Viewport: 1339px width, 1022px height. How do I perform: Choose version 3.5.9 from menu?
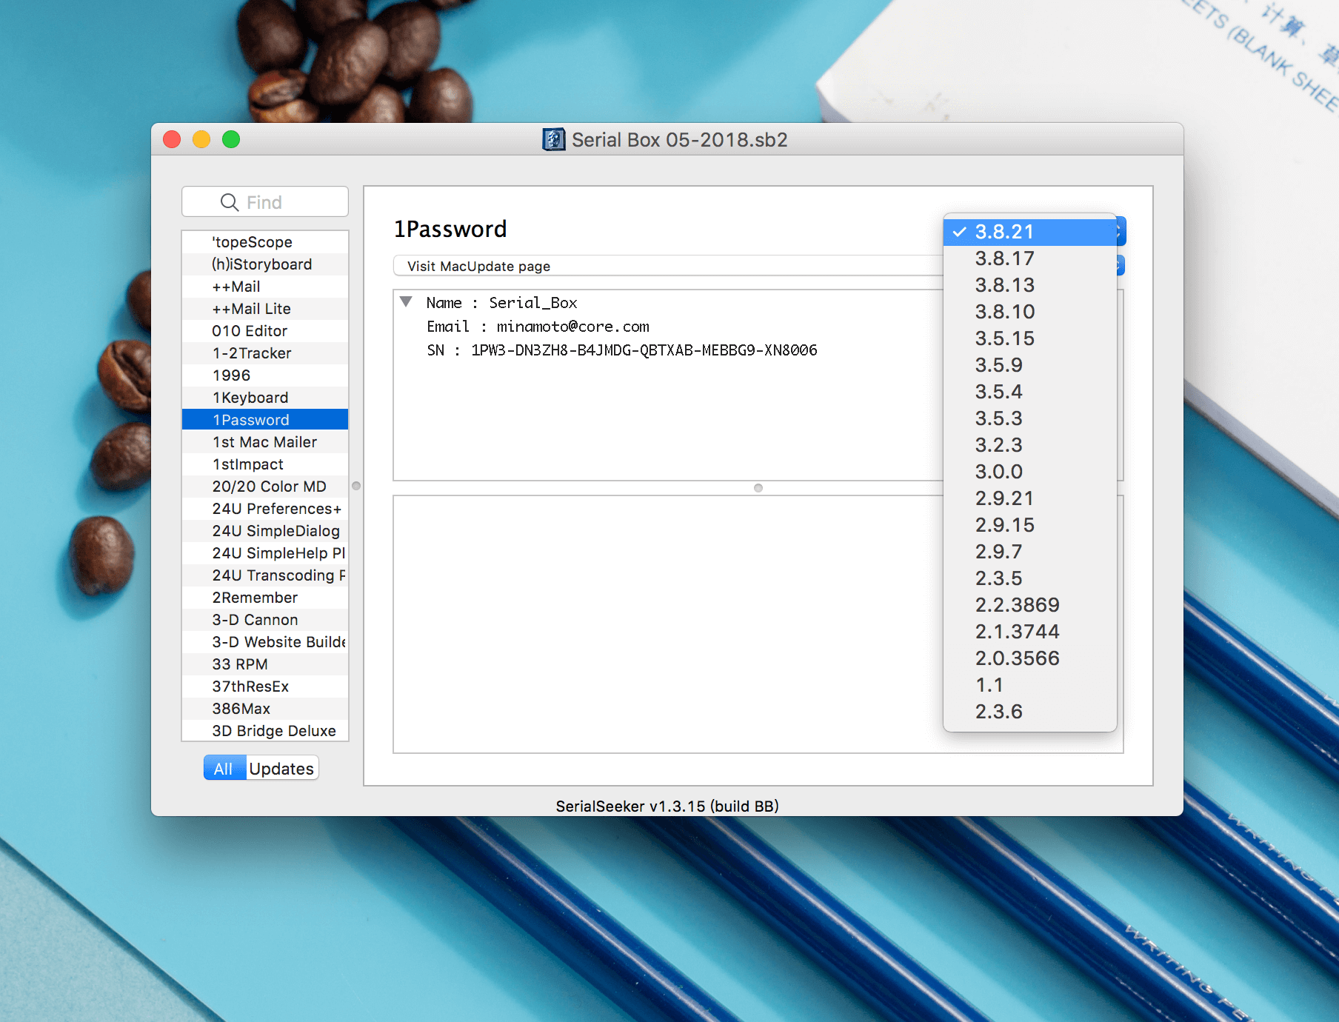click(1029, 365)
